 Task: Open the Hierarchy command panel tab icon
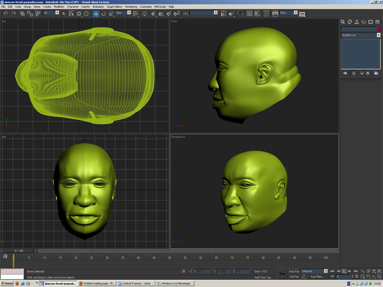click(x=357, y=22)
